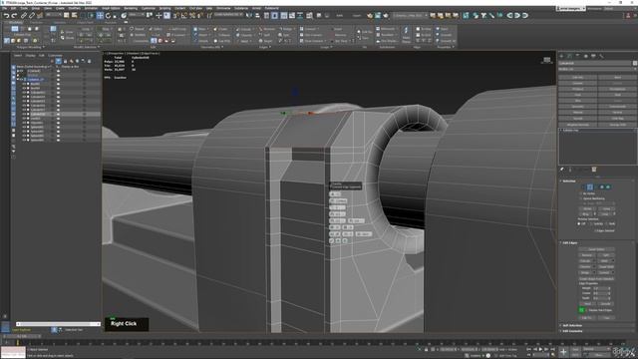Activate the Select and Move tool
This screenshot has width=638, height=359.
click(x=100, y=16)
